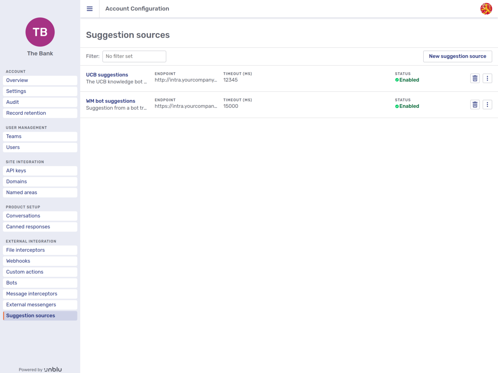Toggle the hamburger menu to collapse sidebar
498x373 pixels.
90,9
